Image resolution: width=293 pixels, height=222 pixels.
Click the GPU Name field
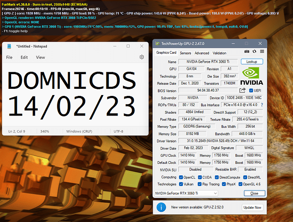click(x=208, y=62)
